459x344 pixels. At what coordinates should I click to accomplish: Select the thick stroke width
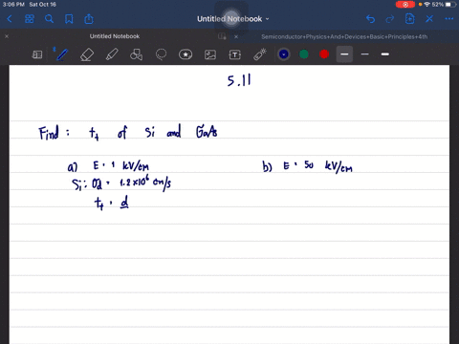tap(385, 54)
